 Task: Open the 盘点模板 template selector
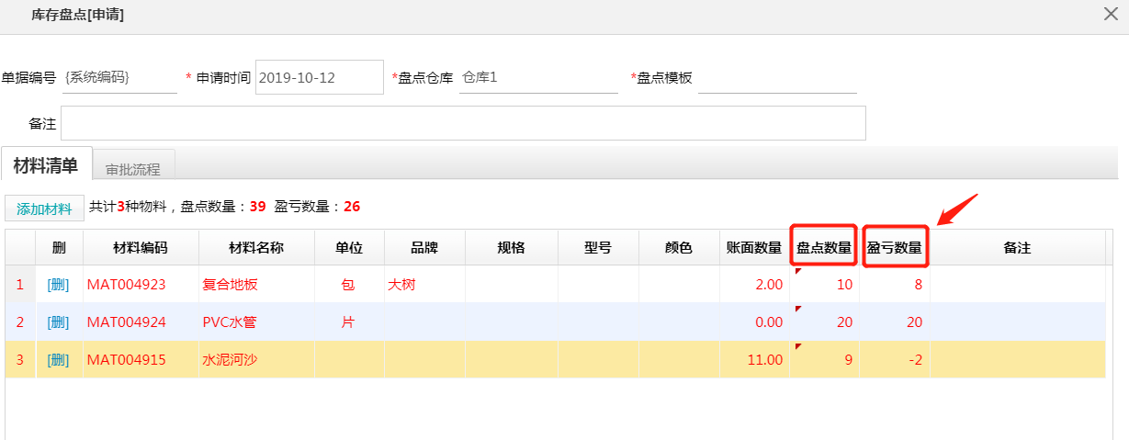coord(776,78)
